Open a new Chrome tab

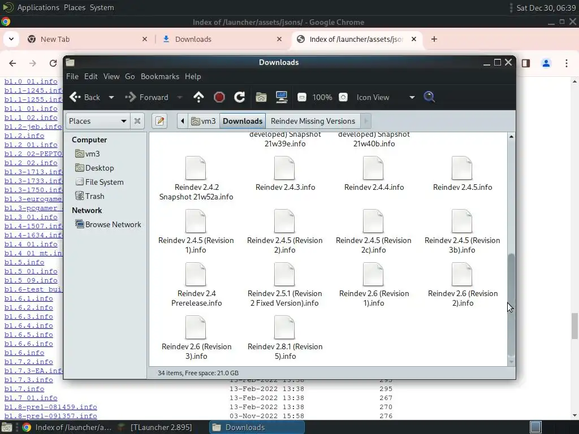point(434,39)
